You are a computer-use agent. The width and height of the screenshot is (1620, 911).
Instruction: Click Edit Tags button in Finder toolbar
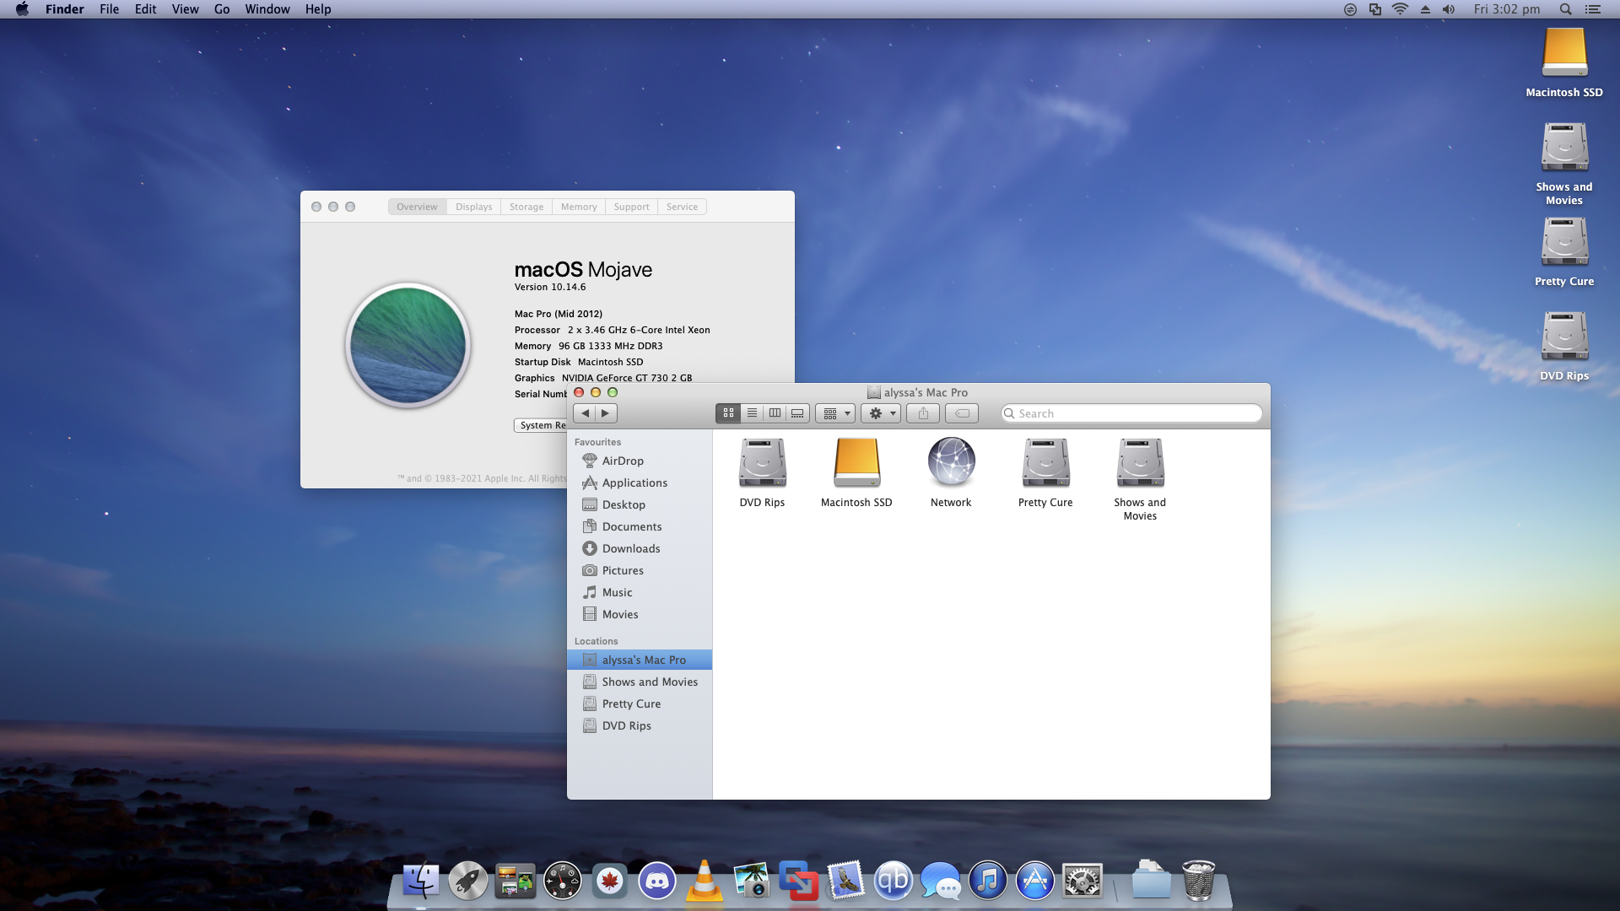(962, 413)
